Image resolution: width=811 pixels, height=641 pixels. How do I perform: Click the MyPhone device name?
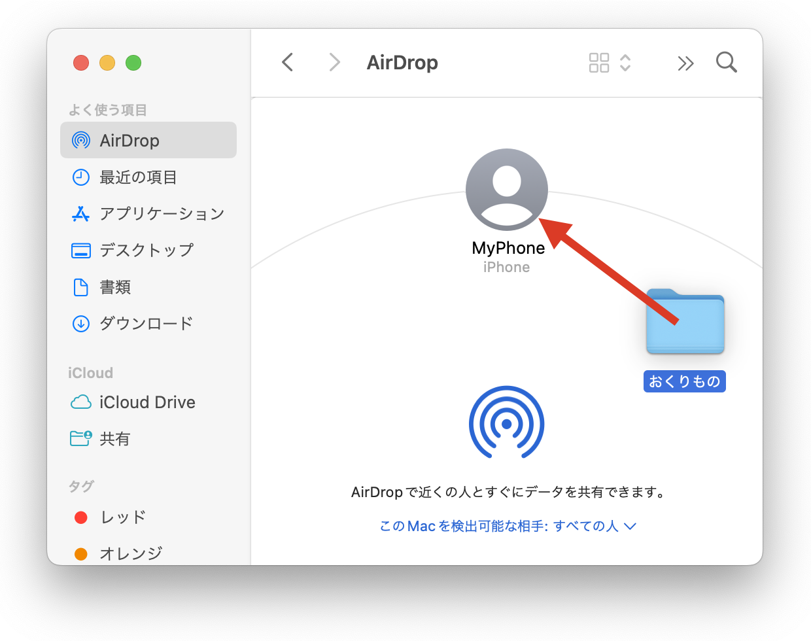(508, 248)
